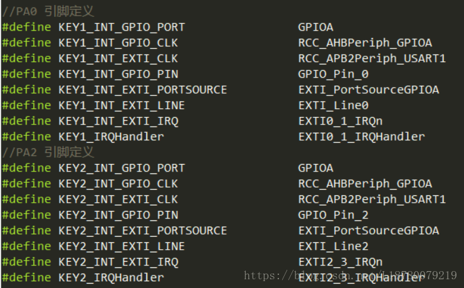This screenshot has height=288, width=464.
Task: Select the EXTI_Line0 value
Action: (333, 105)
